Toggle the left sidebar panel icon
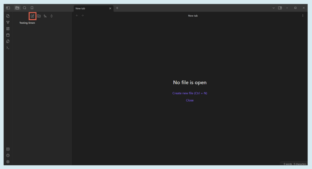This screenshot has width=312, height=169. 8,8
